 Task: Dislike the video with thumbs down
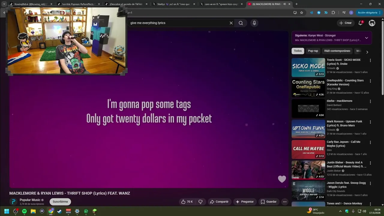(x=200, y=202)
